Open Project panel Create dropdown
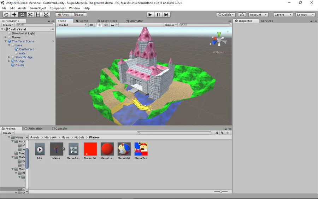The image size is (318, 199). coord(8,133)
